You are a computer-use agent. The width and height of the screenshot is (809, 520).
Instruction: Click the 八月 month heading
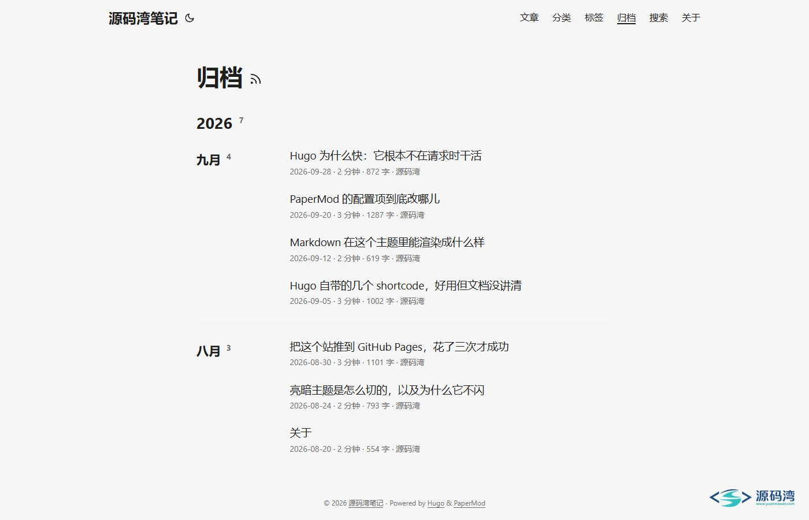[209, 351]
